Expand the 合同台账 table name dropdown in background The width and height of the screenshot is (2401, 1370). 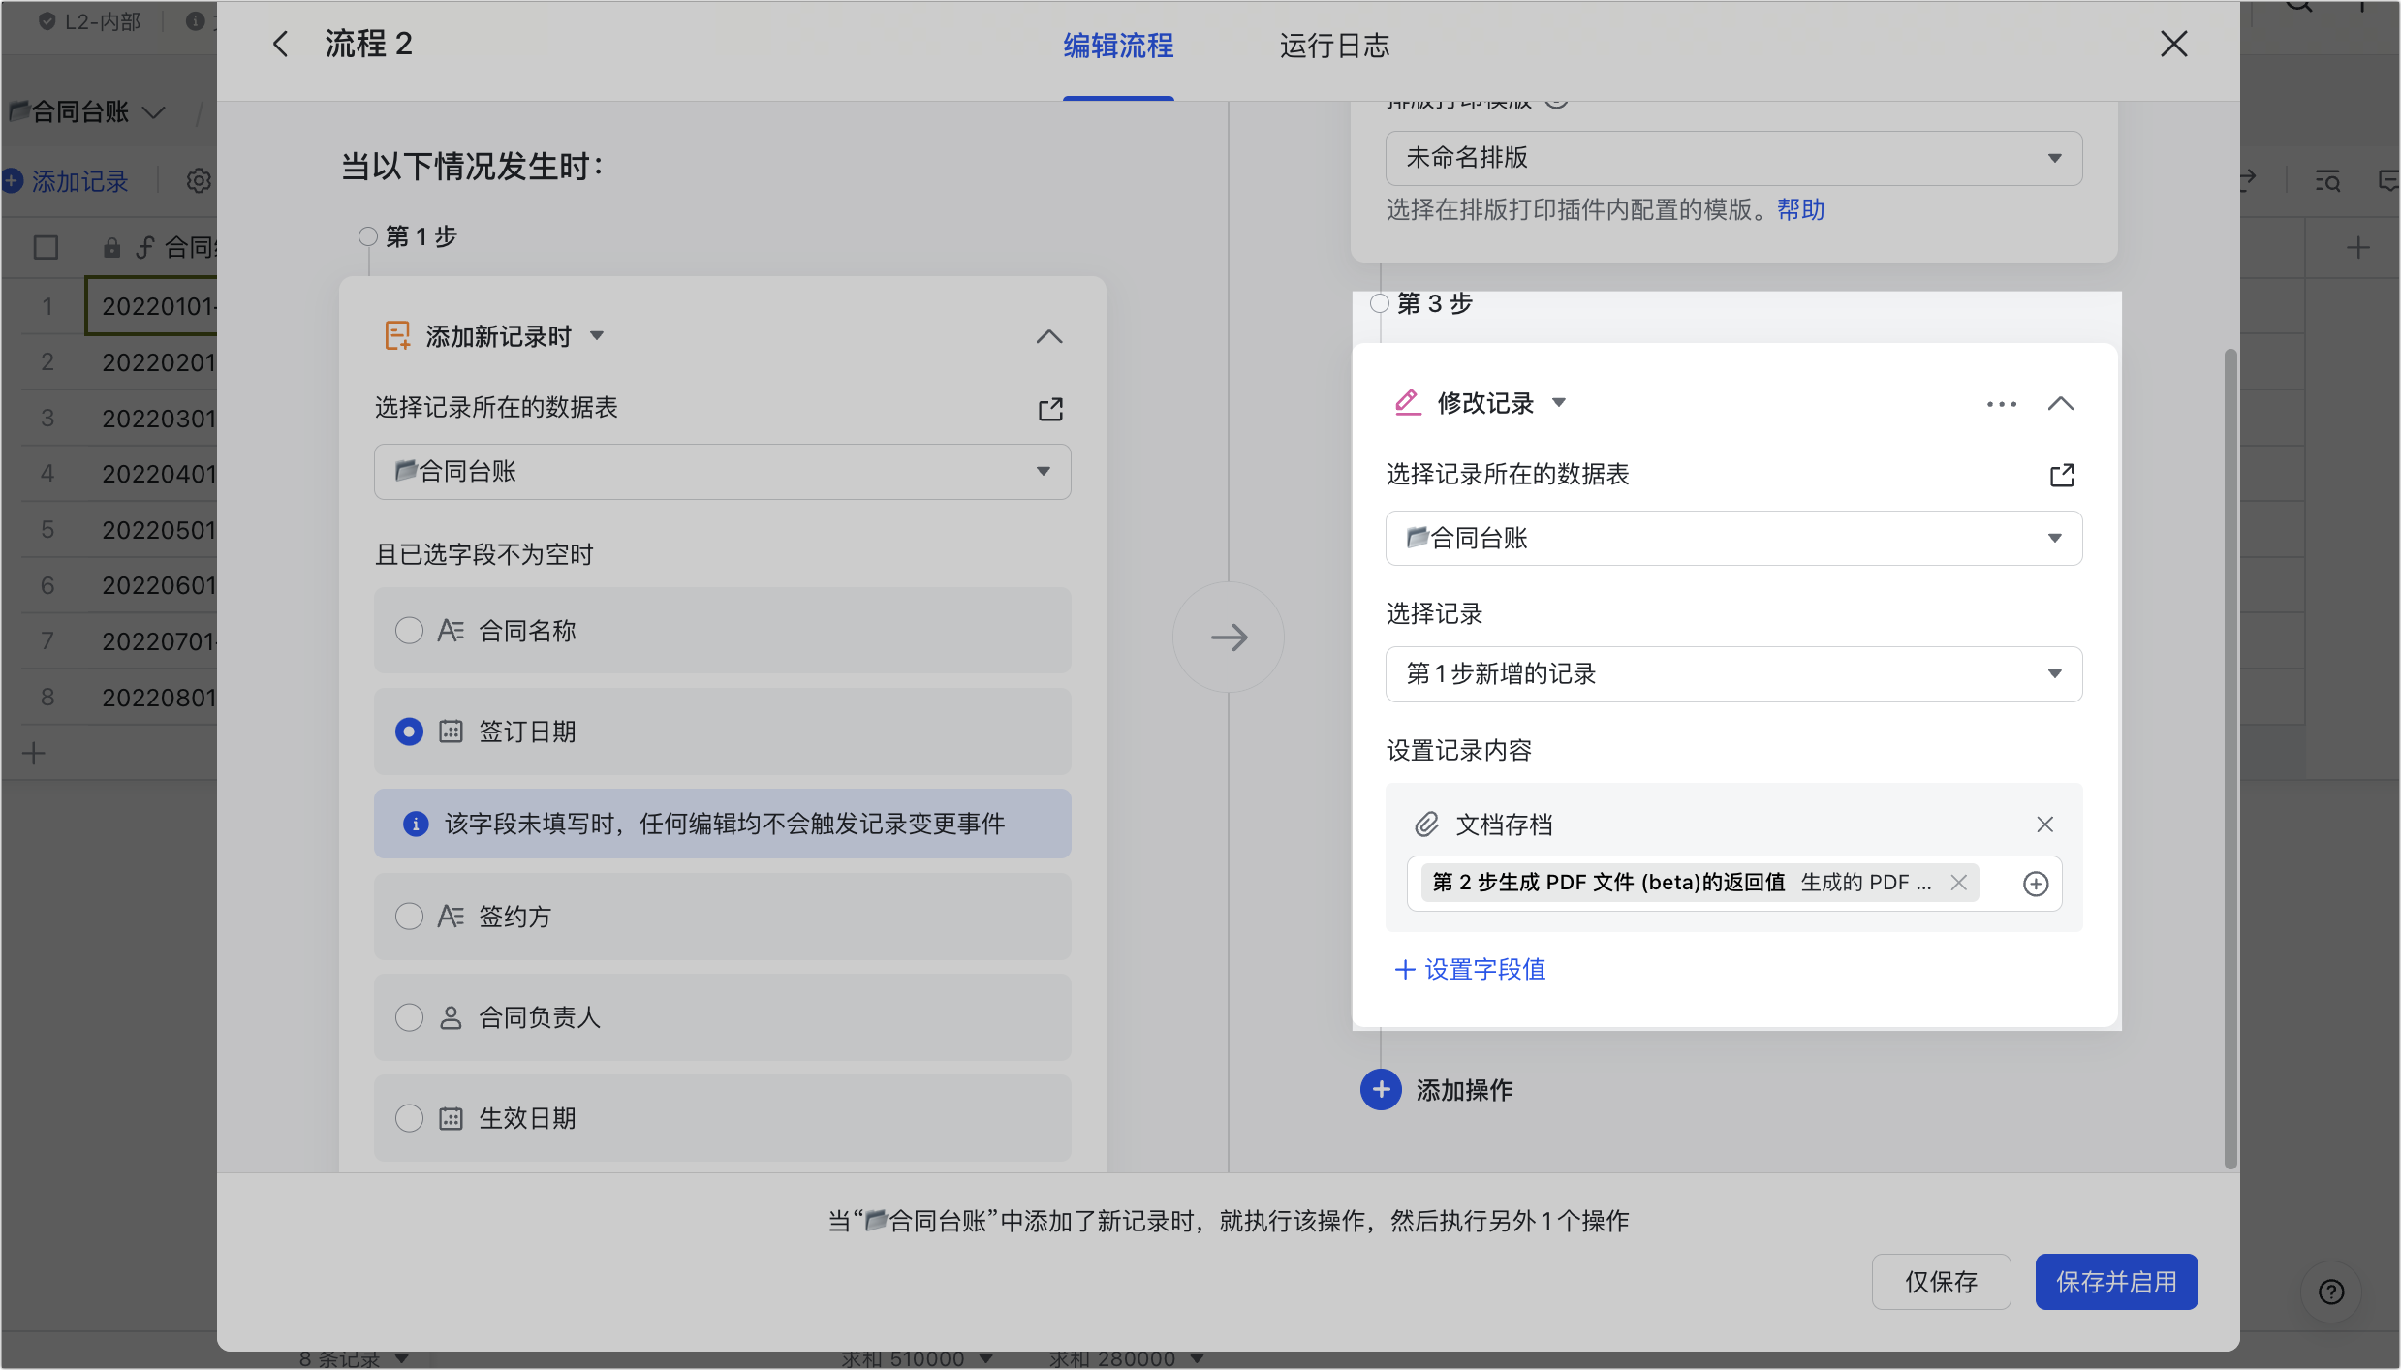click(154, 112)
